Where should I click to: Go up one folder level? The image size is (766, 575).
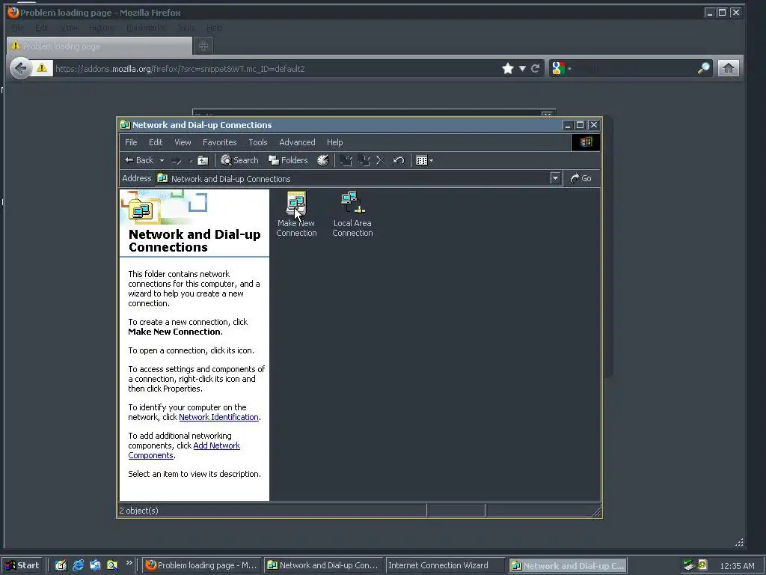coord(203,160)
